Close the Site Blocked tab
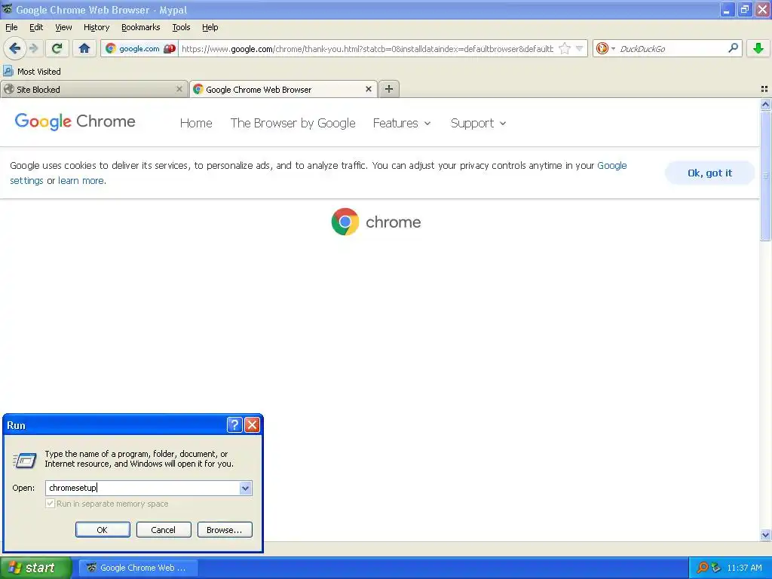 tap(179, 89)
